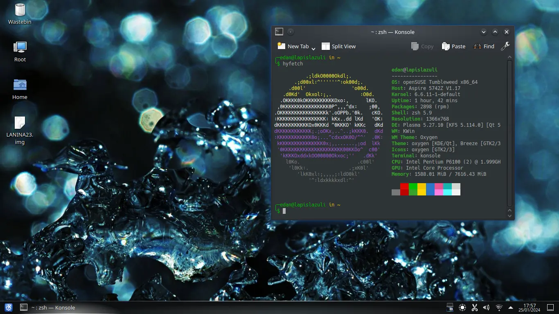Image resolution: width=559 pixels, height=314 pixels.
Task: Toggle the on-all-desktops pin button in the Konsole title bar
Action: click(x=290, y=31)
